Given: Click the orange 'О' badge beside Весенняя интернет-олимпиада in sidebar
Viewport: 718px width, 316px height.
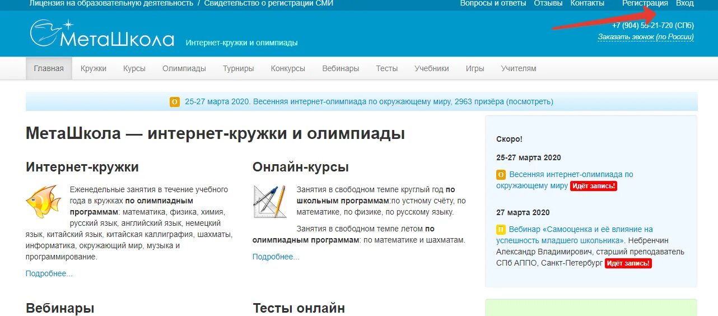Looking at the screenshot, I should 501,174.
